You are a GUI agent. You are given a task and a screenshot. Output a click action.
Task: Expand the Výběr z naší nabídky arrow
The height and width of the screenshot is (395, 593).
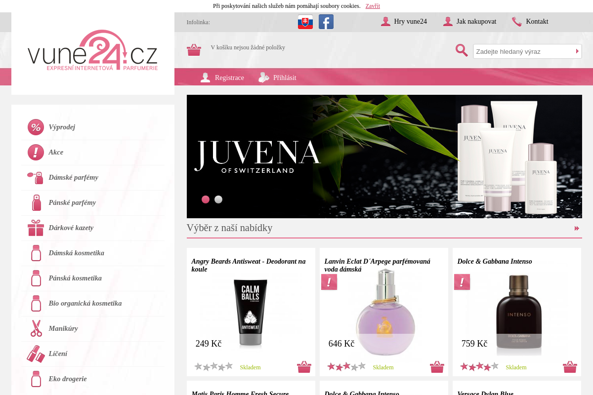(577, 228)
